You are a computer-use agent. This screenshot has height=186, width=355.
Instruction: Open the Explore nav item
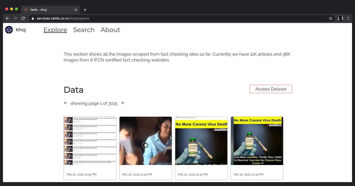[x=55, y=30]
